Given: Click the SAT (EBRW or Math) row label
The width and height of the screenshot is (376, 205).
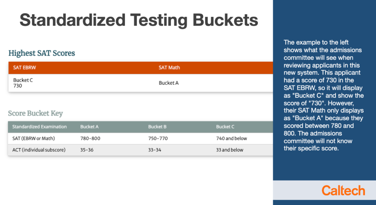Looking at the screenshot, I should 33,138.
